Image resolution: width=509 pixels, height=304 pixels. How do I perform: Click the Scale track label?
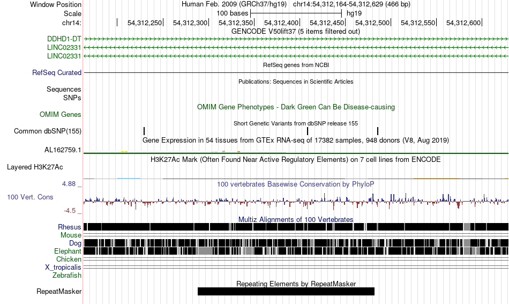click(x=72, y=13)
